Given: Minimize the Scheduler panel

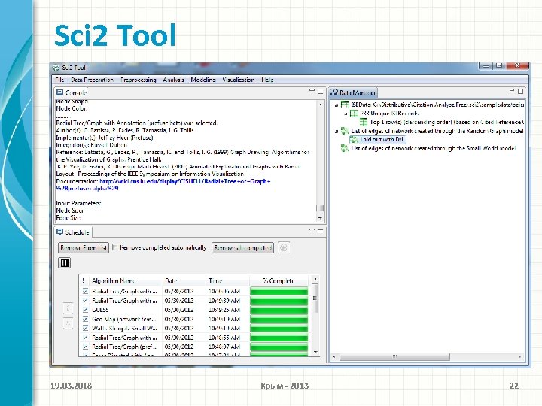Looking at the screenshot, I should pos(312,229).
